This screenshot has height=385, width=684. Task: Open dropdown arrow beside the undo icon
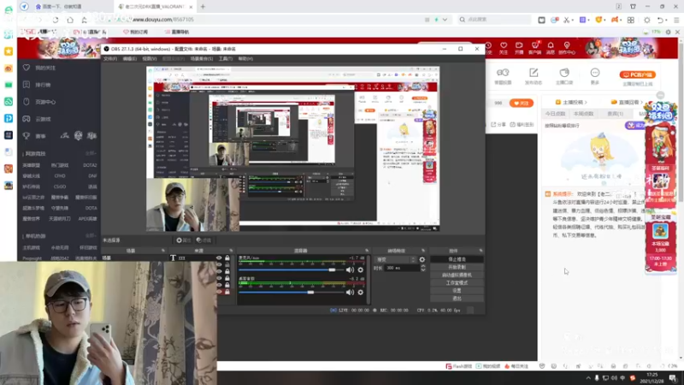(668, 20)
